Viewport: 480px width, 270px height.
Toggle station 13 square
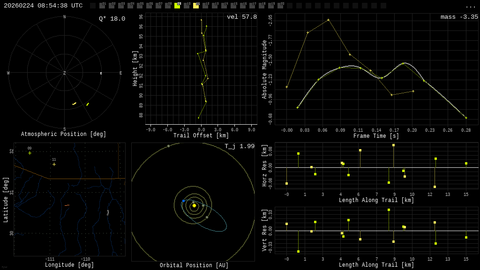(x=215, y=6)
